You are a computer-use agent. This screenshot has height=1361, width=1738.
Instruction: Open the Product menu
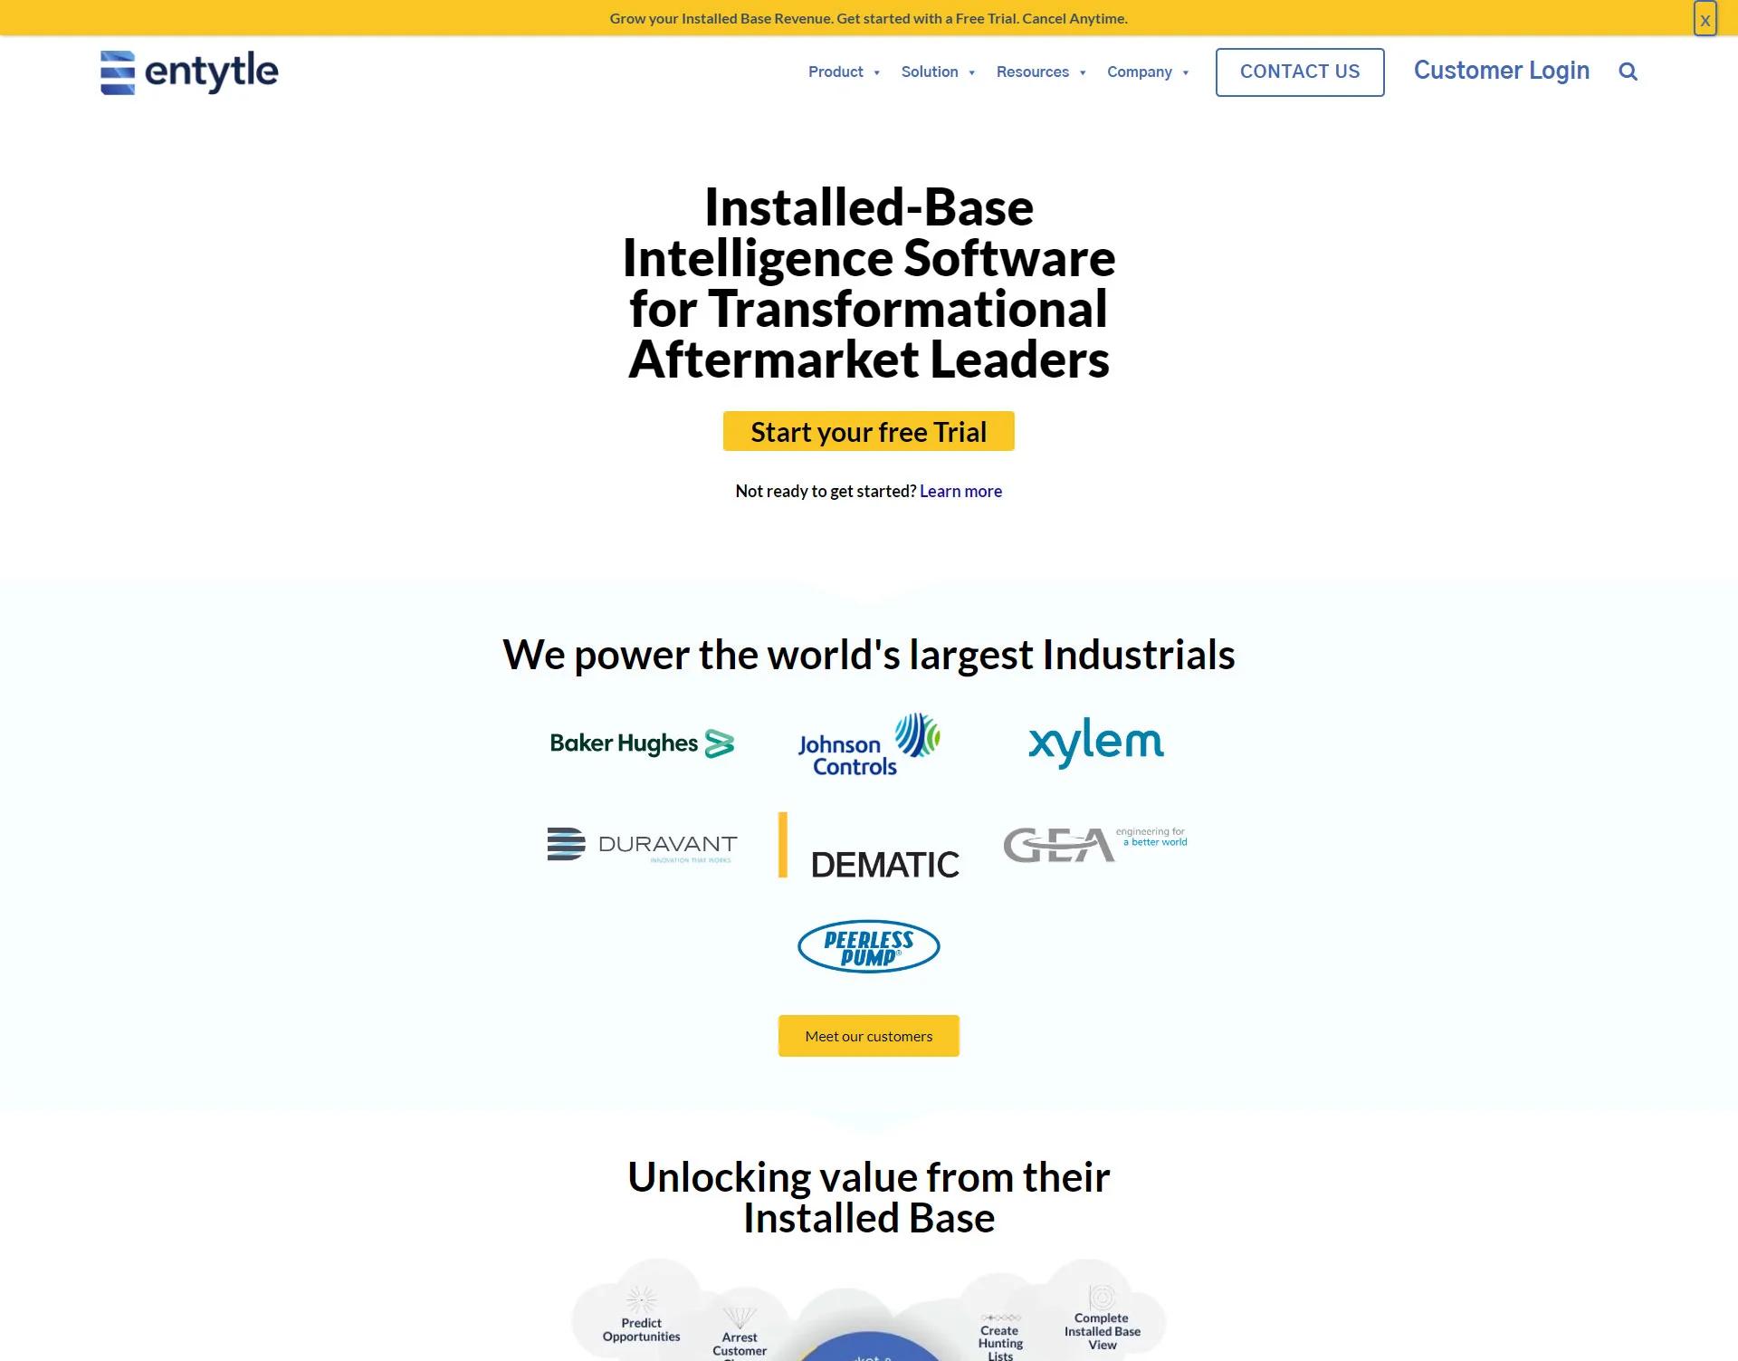tap(836, 72)
